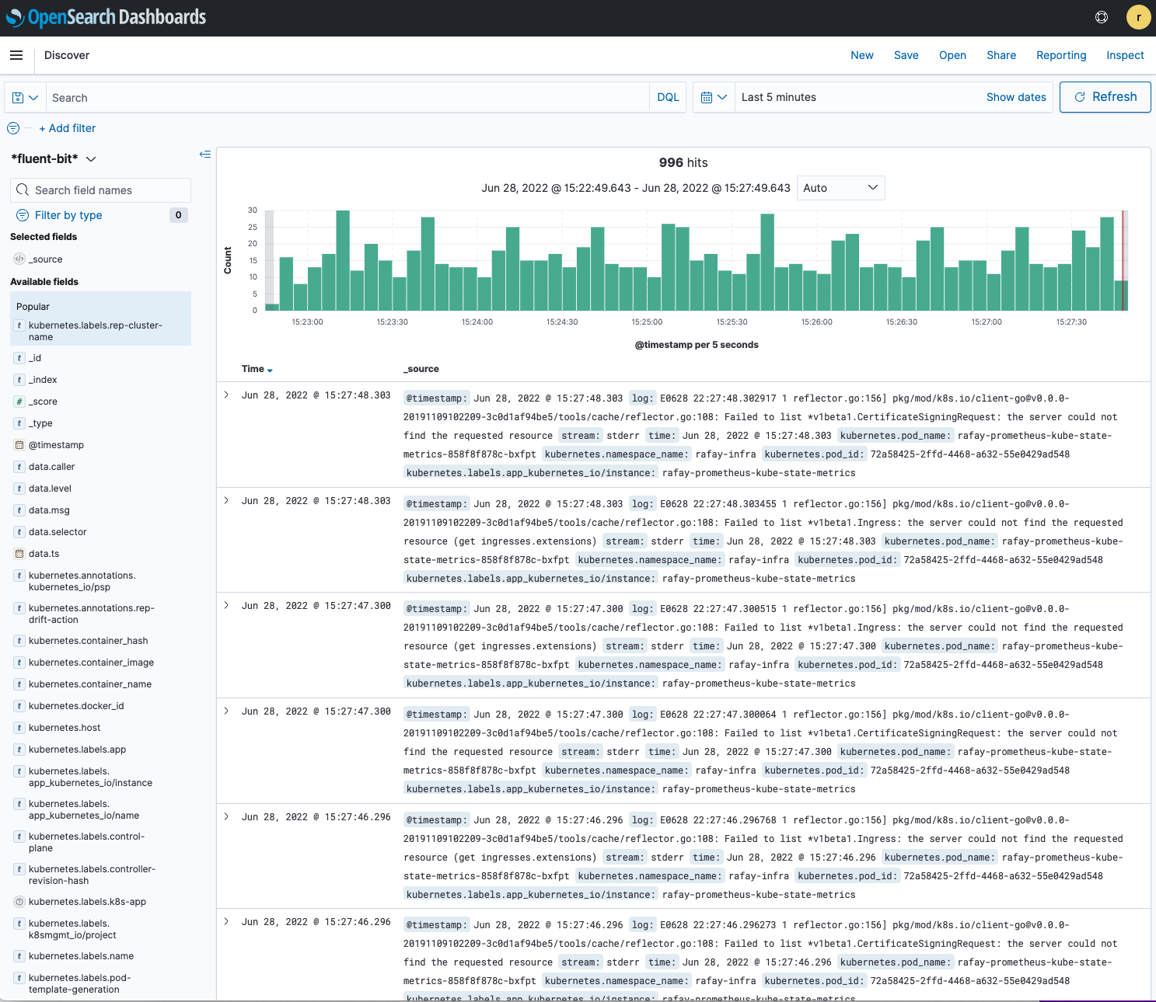
Task: Click magnifier icon in field search
Action: (23, 190)
